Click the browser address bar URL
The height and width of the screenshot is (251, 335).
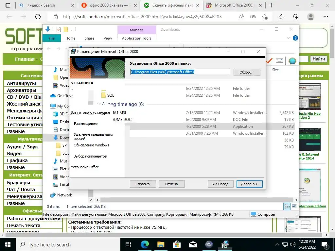[142, 17]
